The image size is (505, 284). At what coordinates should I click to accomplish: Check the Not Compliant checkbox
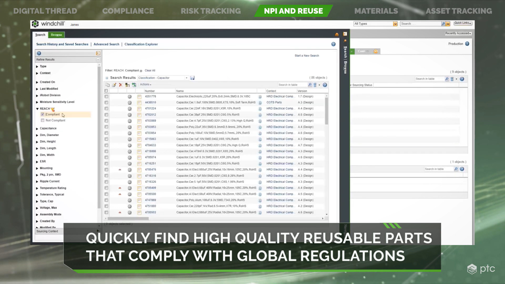click(x=43, y=120)
